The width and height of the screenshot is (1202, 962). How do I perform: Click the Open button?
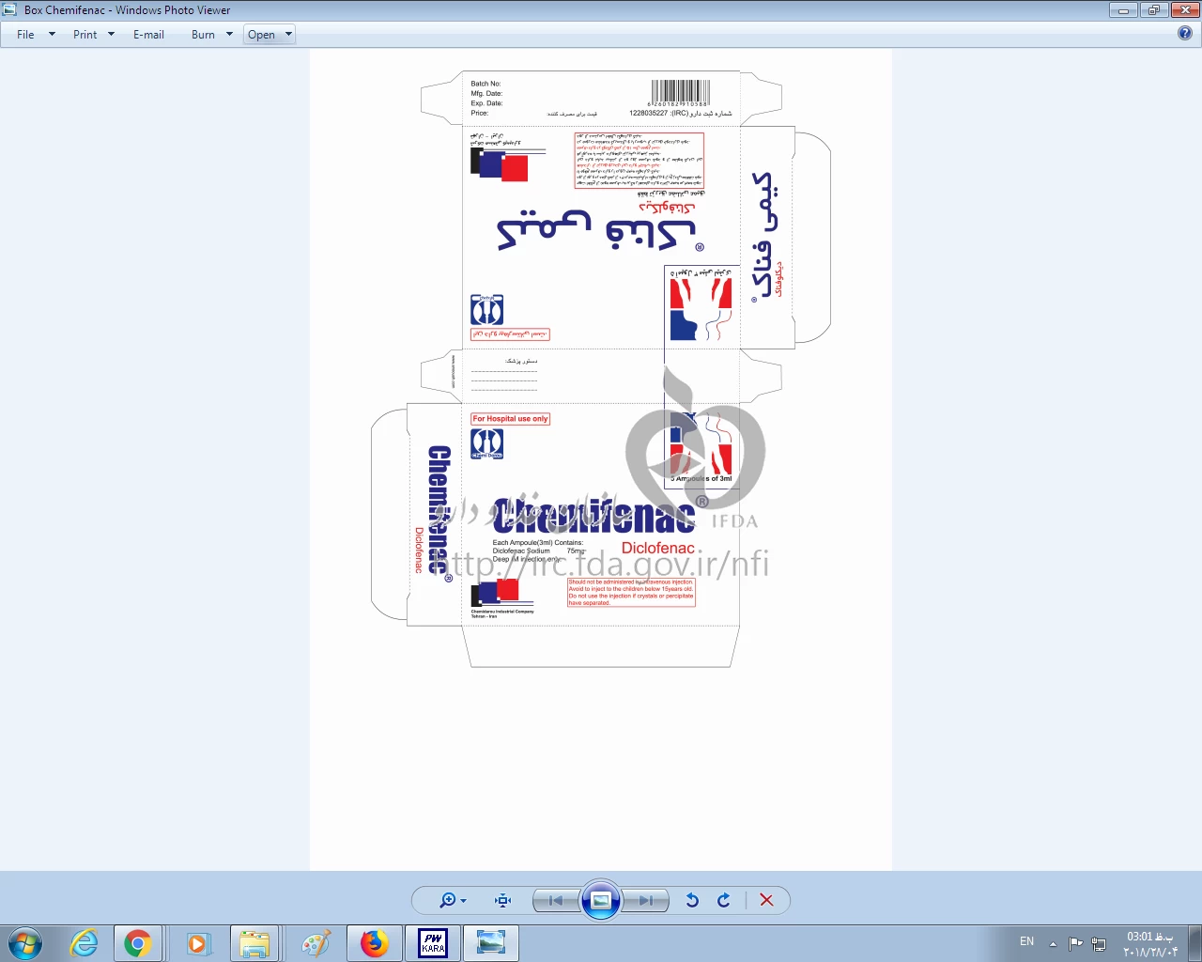[262, 35]
